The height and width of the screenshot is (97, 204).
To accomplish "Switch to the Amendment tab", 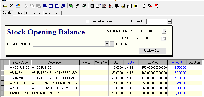I will pos(53,13).
